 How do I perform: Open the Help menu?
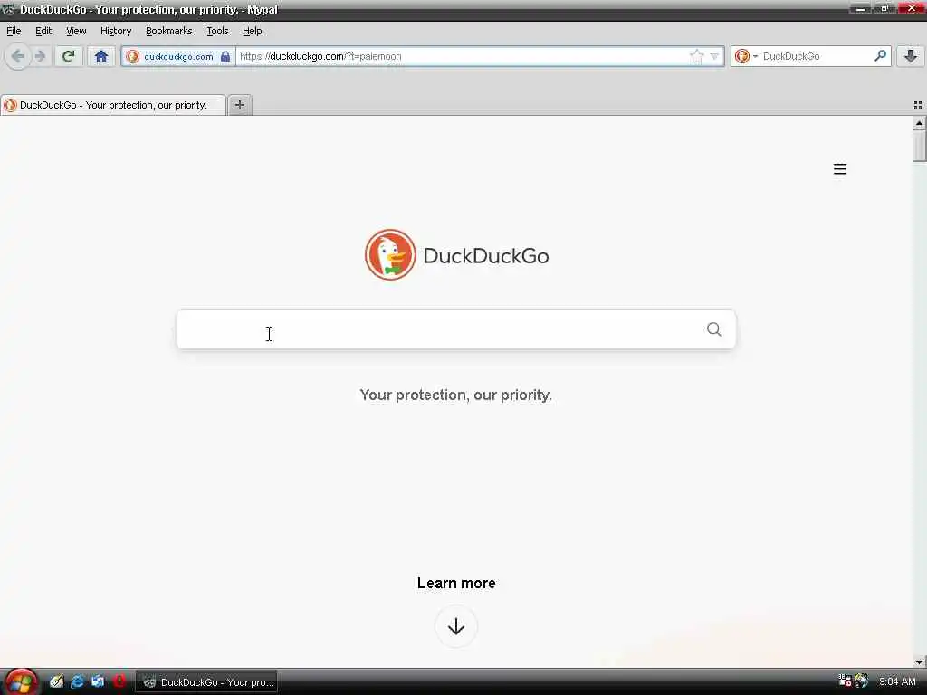[252, 31]
